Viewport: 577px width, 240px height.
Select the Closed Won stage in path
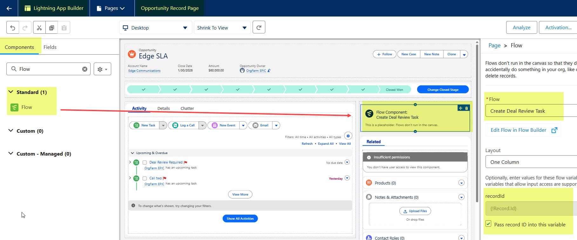394,90
